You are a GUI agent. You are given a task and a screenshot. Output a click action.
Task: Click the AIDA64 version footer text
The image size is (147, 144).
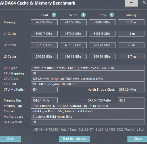tap(89, 129)
